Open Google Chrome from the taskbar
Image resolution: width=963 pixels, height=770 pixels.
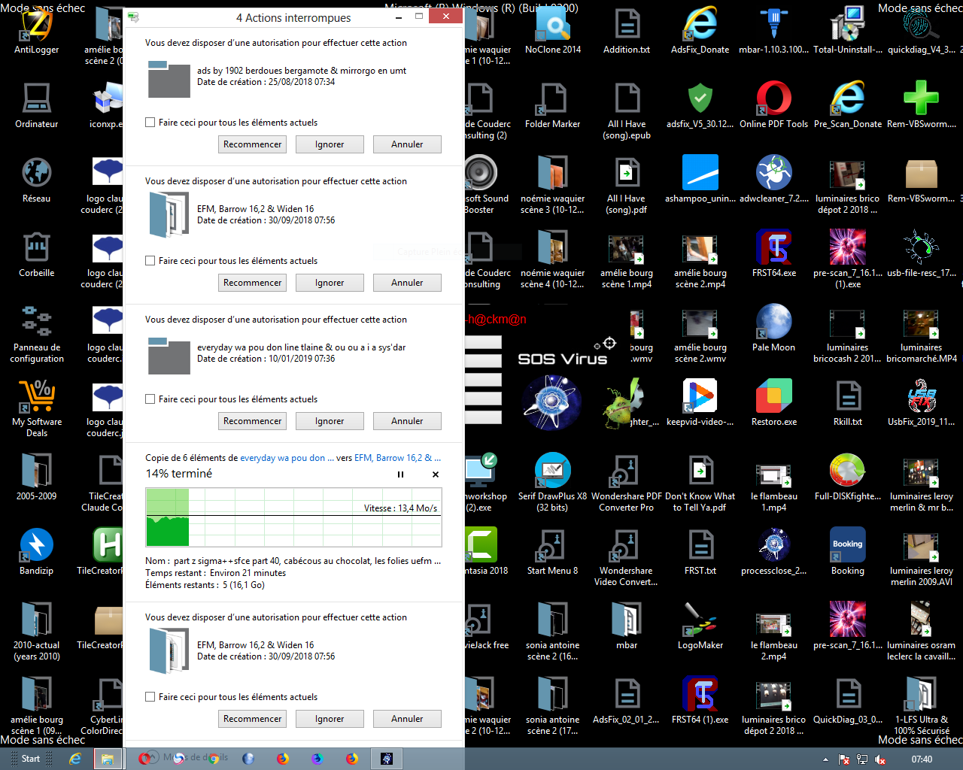pyautogui.click(x=214, y=759)
